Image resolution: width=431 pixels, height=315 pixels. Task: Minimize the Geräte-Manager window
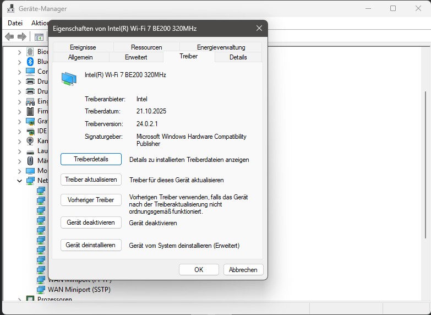368,8
